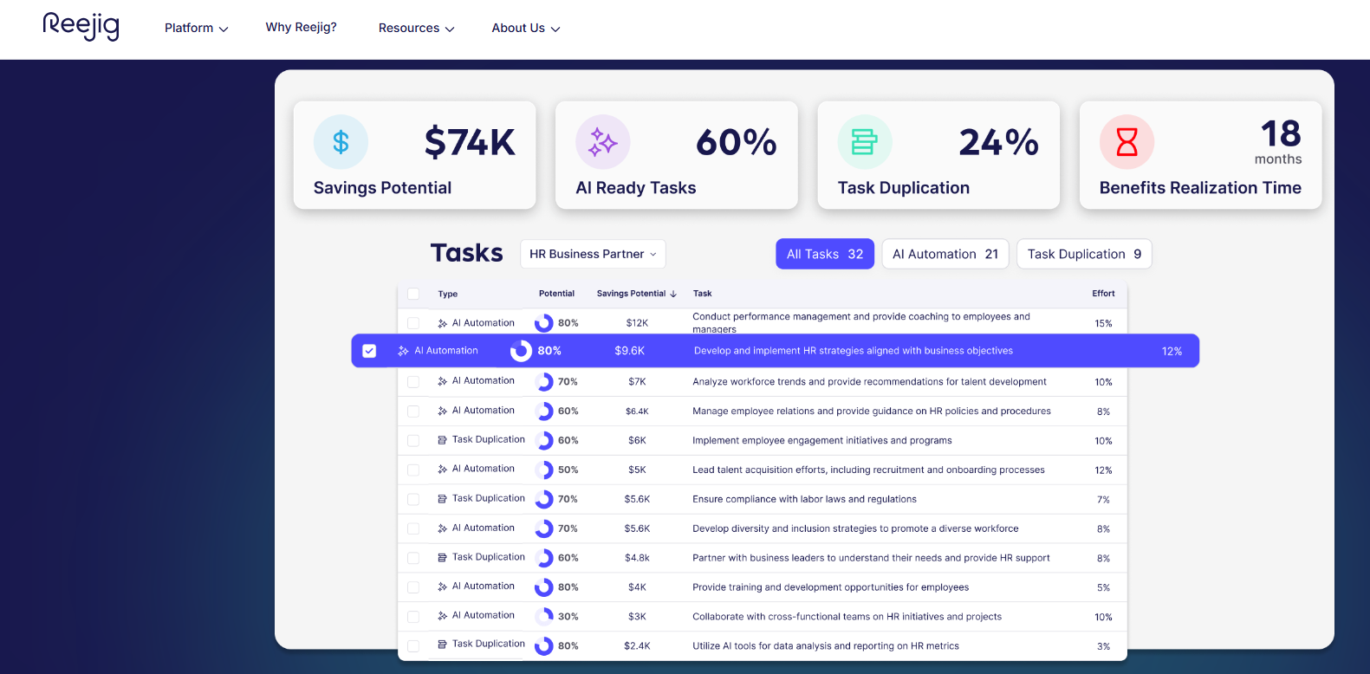Expand the Resources navigation menu

[x=416, y=28]
